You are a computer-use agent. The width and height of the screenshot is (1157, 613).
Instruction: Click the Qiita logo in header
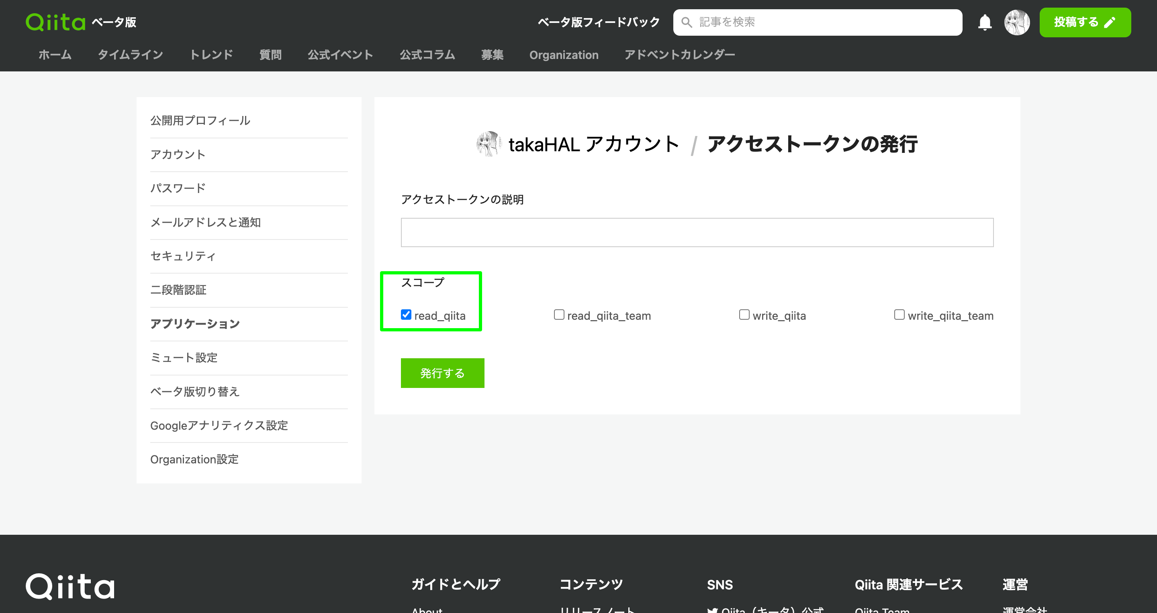(56, 22)
